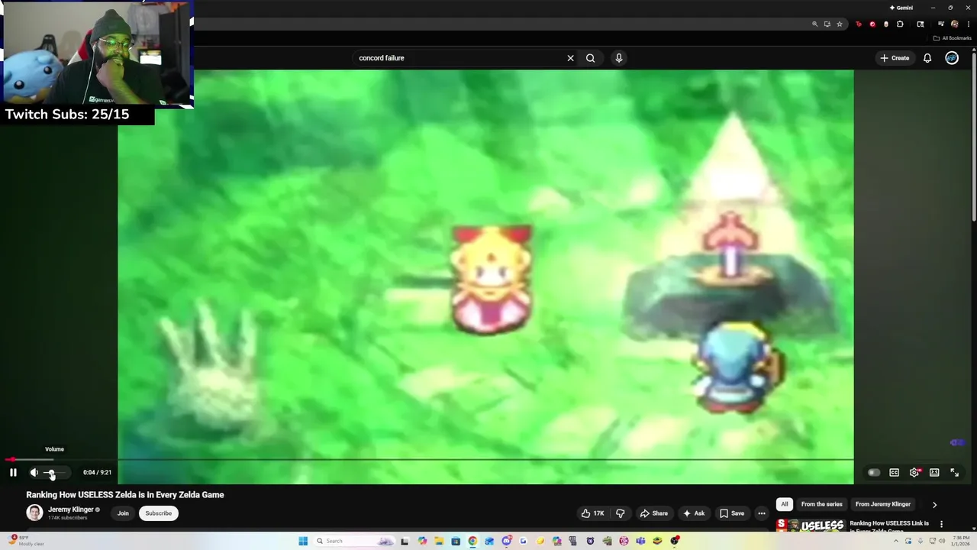977x550 pixels.
Task: Open the Chrome side panel search icon
Action: (921, 24)
